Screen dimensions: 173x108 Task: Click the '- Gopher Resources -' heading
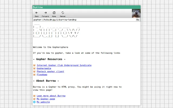[49, 59]
